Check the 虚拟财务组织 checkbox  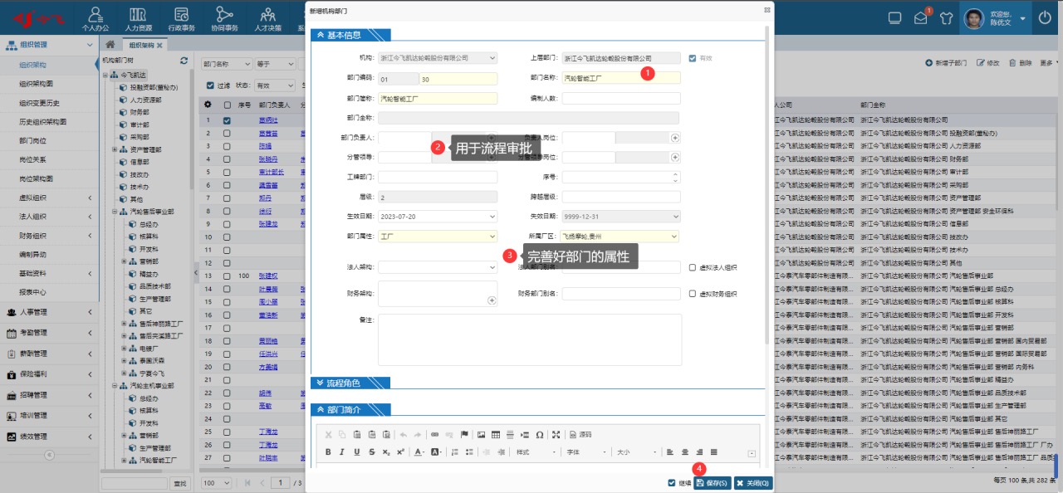pyautogui.click(x=693, y=294)
